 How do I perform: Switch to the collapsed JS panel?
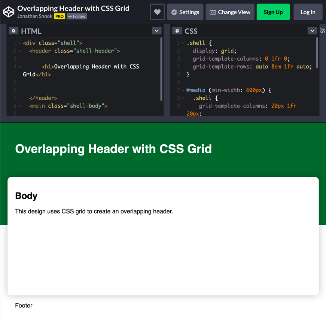(x=323, y=31)
